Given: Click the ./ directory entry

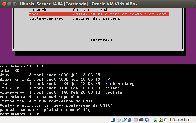Looking at the screenshot, I should 105,75.
